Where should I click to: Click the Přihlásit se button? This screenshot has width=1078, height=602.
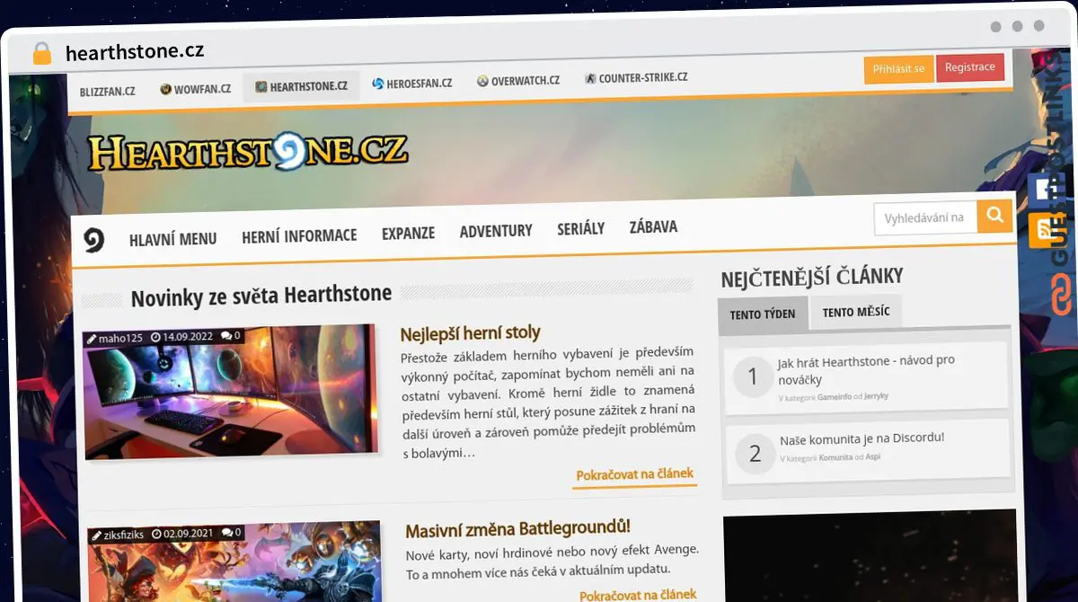click(x=898, y=69)
